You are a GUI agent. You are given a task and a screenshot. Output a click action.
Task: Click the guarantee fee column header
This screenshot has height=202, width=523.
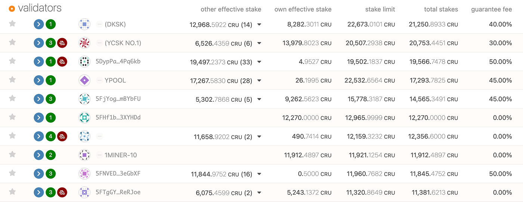click(491, 9)
